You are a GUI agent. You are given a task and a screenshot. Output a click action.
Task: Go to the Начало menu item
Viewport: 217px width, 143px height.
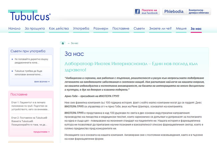click(x=14, y=29)
